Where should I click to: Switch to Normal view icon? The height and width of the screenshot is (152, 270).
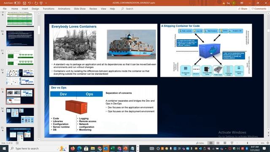211,143
